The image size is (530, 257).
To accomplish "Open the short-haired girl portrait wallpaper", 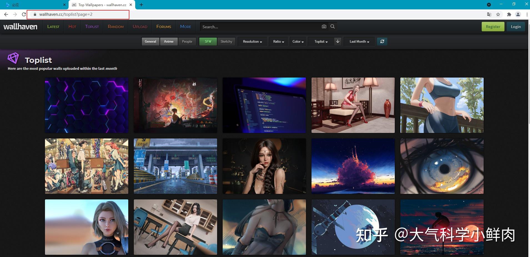I will (87, 227).
